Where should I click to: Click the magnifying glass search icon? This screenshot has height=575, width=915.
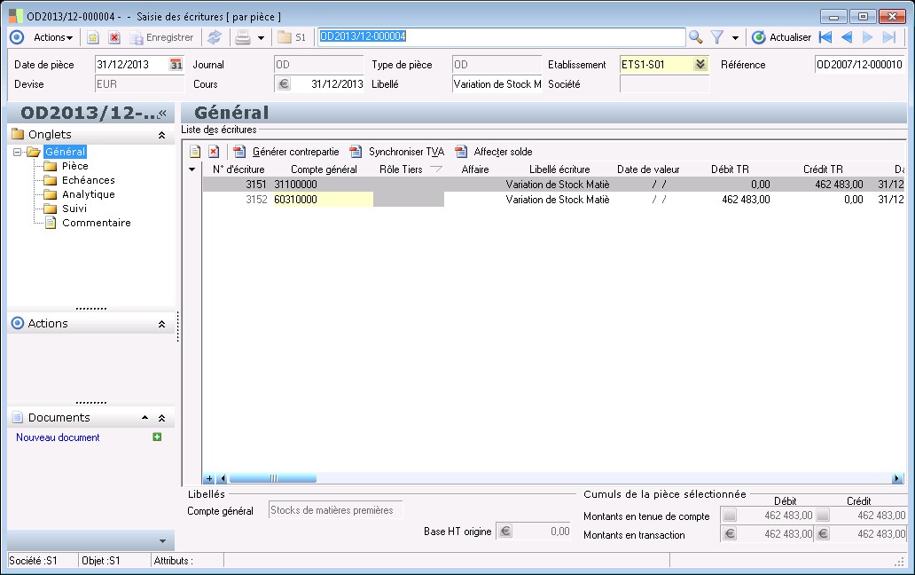pyautogui.click(x=696, y=37)
